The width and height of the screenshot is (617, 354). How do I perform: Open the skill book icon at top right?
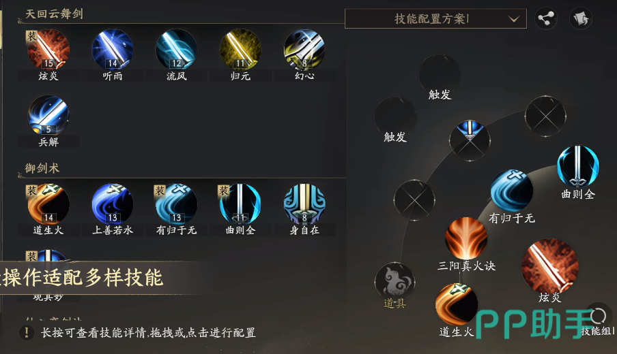coord(581,18)
